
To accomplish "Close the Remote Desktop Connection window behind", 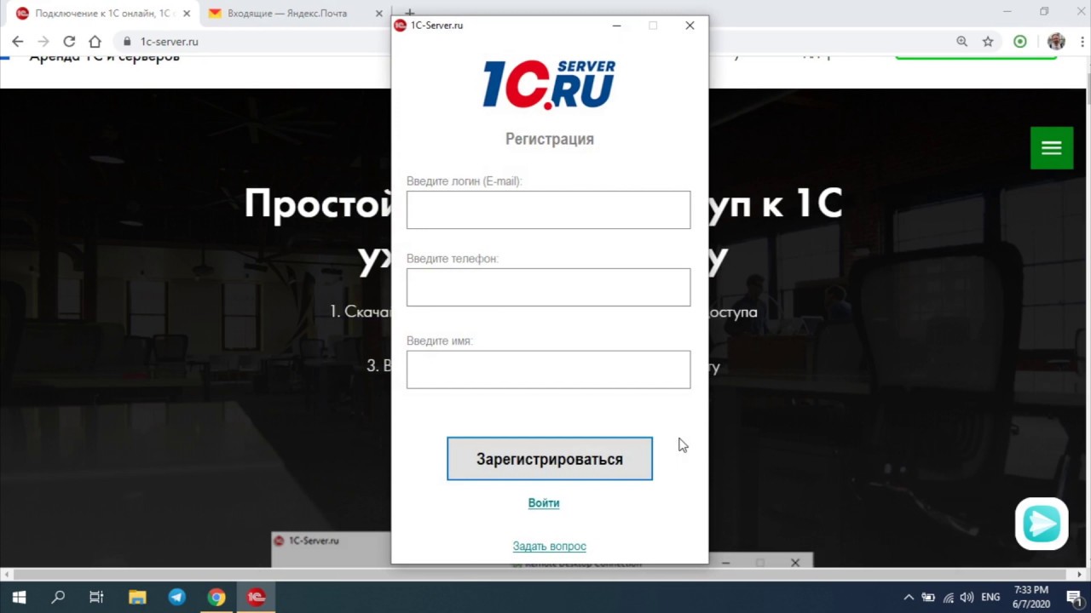I will (795, 563).
